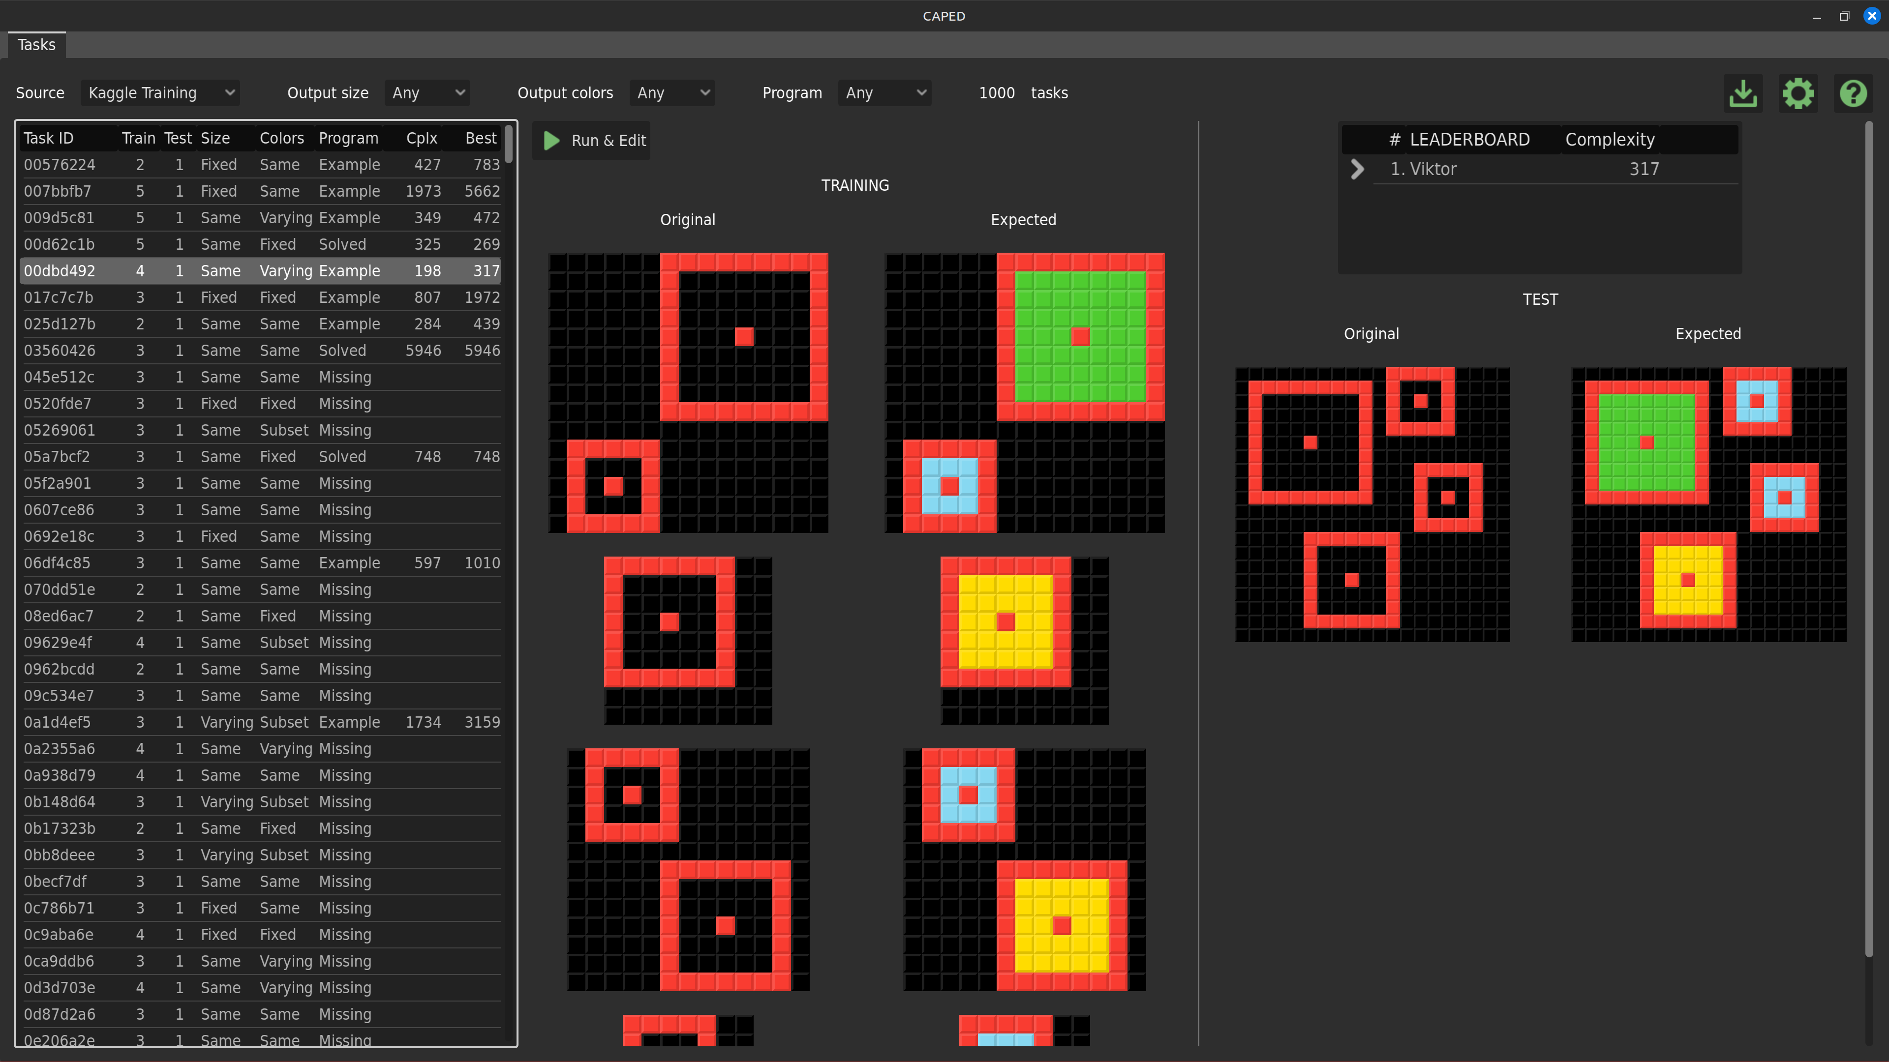Image resolution: width=1889 pixels, height=1062 pixels.
Task: Maximize the CAPED window
Action: coord(1844,16)
